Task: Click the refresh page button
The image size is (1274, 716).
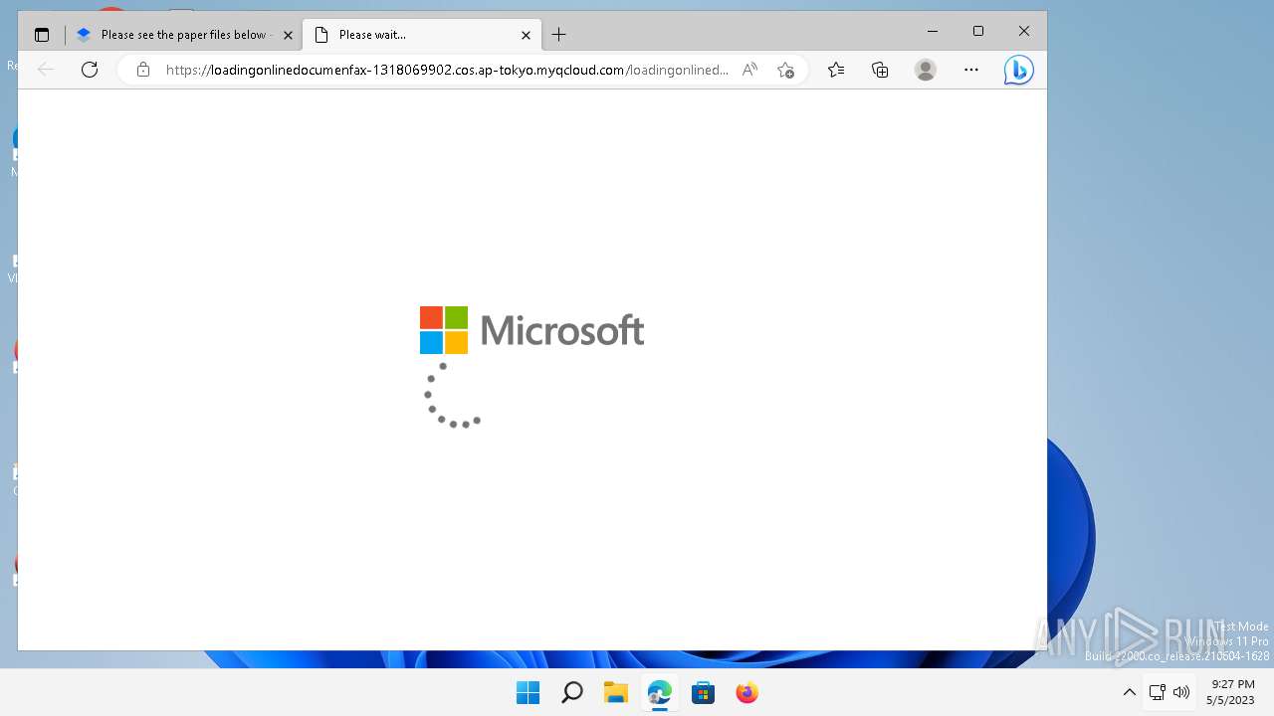Action: tap(90, 70)
